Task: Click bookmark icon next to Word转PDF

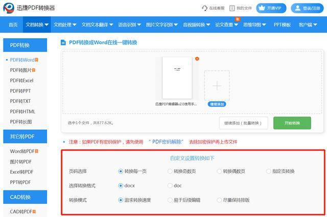Action: coord(37,151)
